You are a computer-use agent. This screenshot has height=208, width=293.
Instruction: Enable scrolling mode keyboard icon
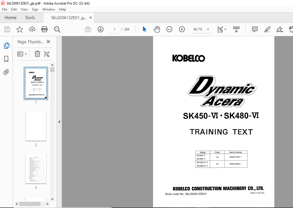236,29
